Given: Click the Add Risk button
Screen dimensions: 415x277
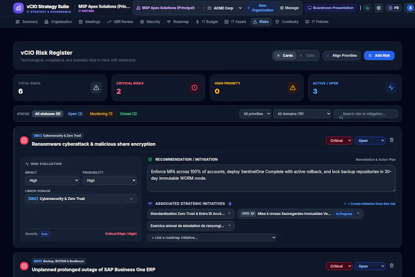Looking at the screenshot, I should 379,56.
